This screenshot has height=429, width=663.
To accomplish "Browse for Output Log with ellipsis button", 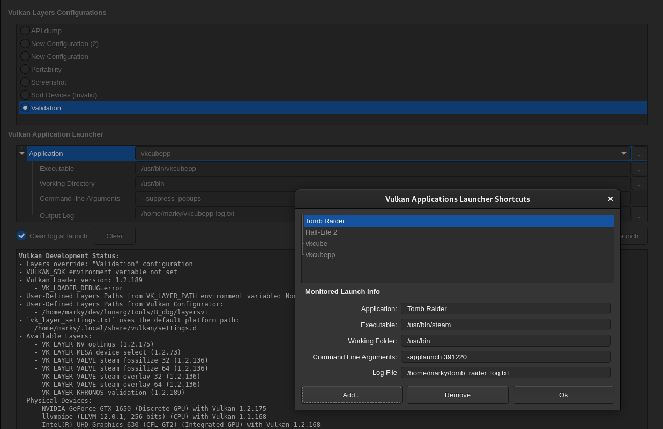I will point(639,215).
